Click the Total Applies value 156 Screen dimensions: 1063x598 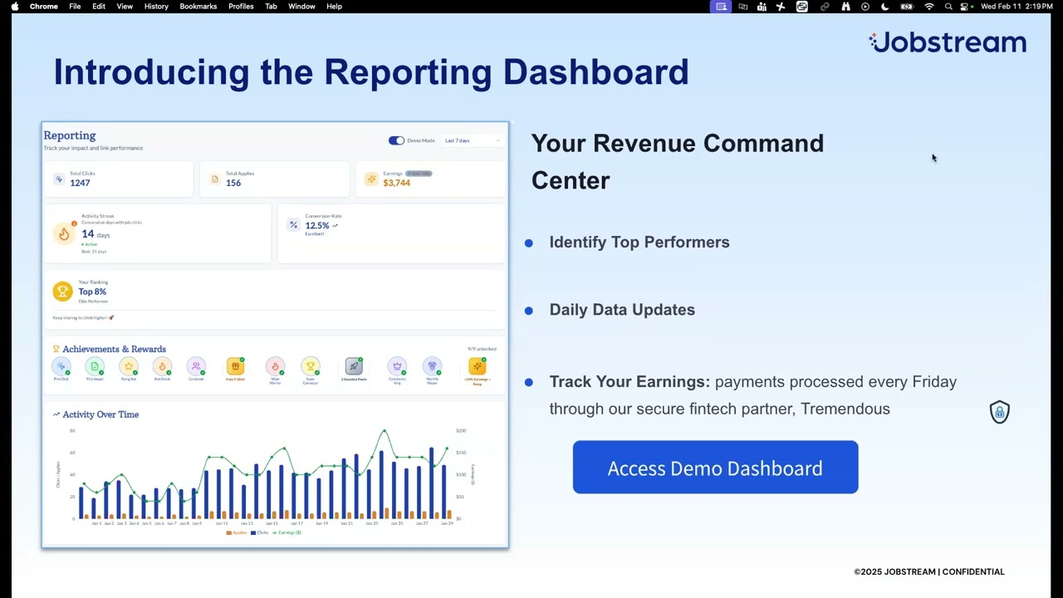tap(233, 183)
